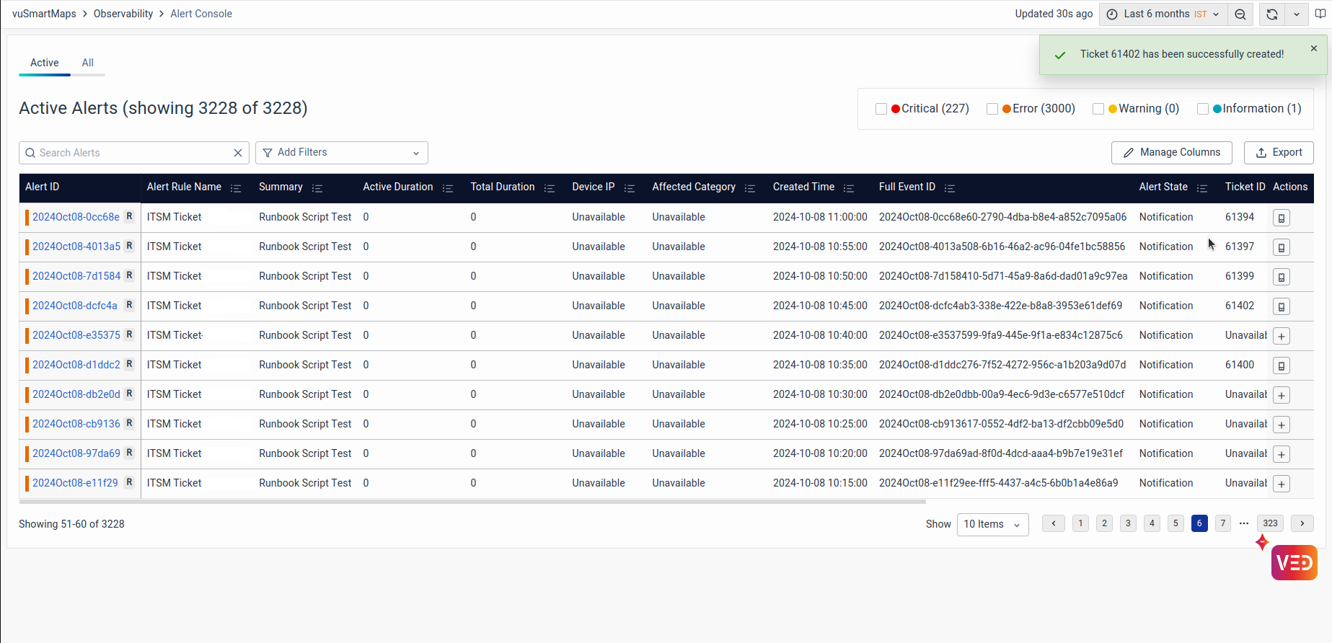Click the refresh icon in top bar
The height and width of the screenshot is (643, 1332).
click(x=1272, y=14)
